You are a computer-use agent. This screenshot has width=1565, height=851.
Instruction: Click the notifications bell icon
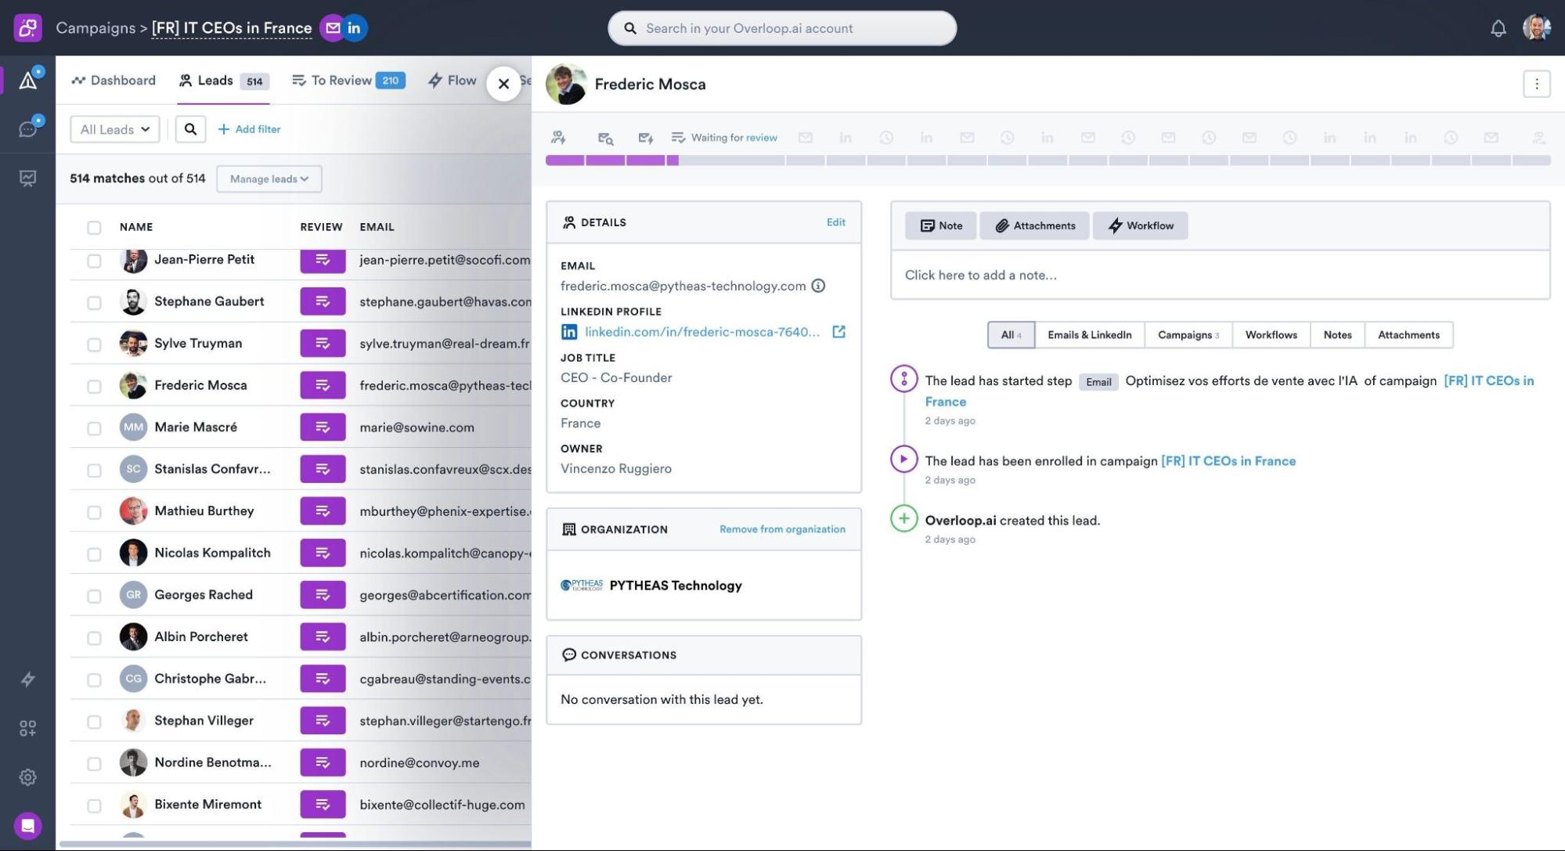1498,29
